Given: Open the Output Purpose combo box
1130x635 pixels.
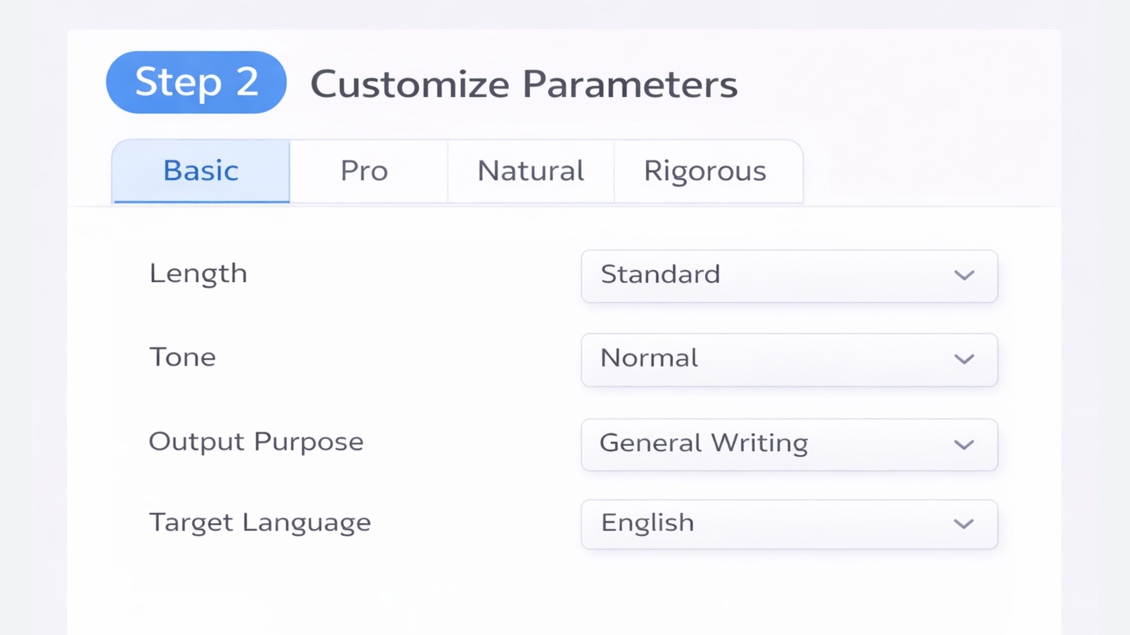Looking at the screenshot, I should click(789, 445).
